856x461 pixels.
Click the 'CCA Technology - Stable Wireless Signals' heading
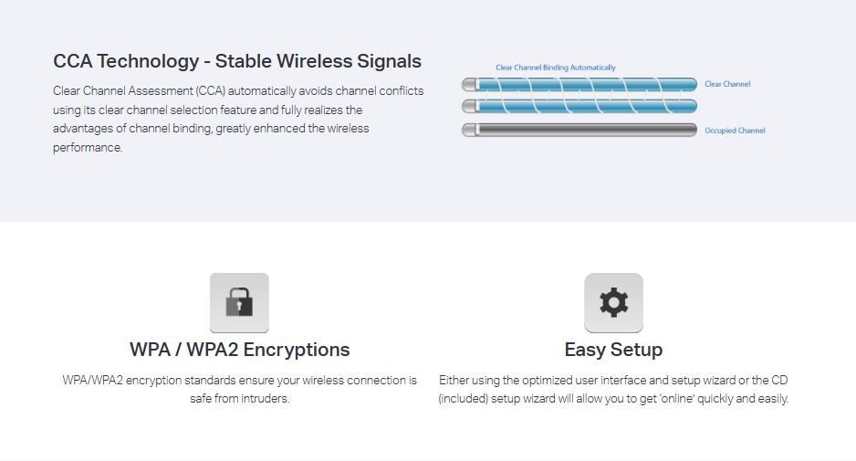click(237, 62)
